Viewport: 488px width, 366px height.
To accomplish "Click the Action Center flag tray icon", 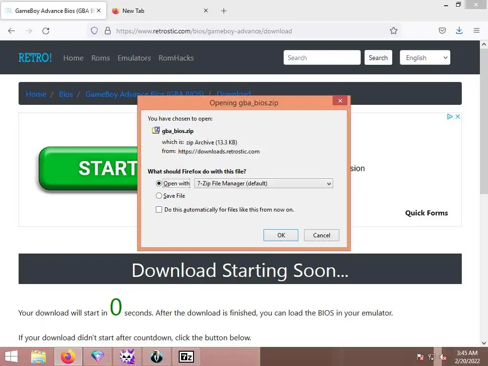I will [x=420, y=356].
